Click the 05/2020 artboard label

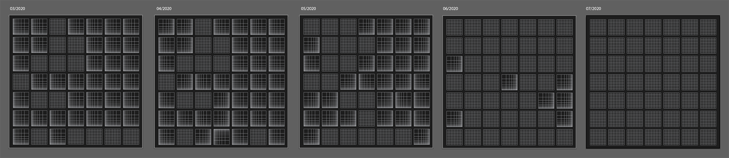308,9
